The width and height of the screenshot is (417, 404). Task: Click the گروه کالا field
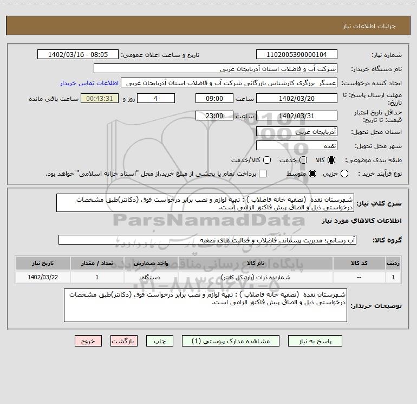207,240
